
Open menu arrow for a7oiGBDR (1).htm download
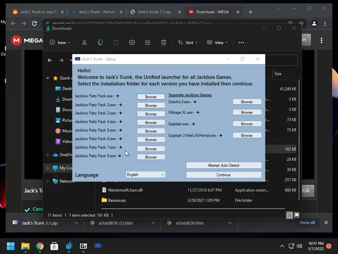click(153, 223)
